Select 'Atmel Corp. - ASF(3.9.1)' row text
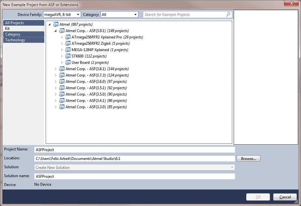This screenshot has height=206, width=301. tap(97, 31)
